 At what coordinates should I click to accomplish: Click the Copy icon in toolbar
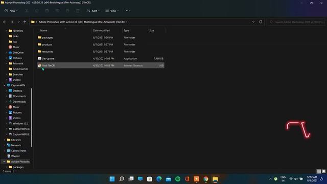coord(37,11)
